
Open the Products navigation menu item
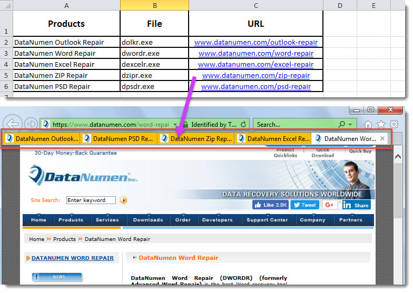coord(71,220)
